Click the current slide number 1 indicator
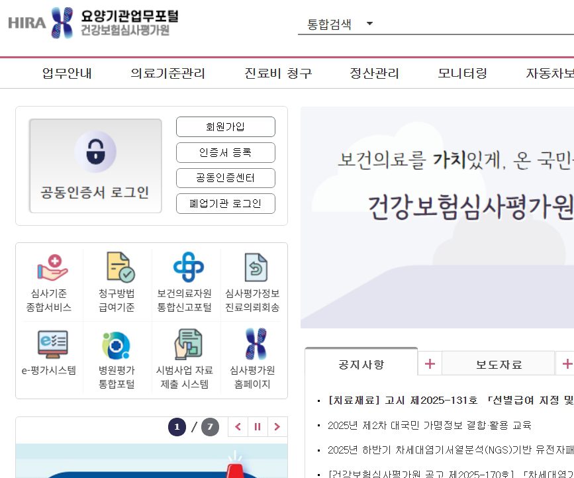 177,427
